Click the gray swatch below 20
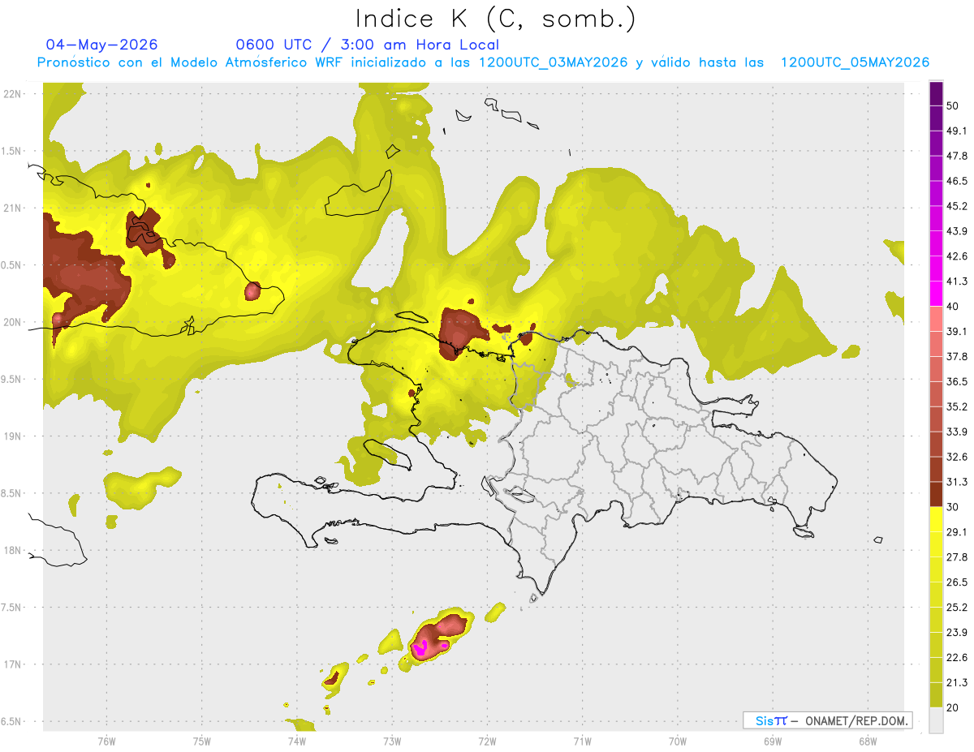This screenshot has height=752, width=974. pyautogui.click(x=936, y=720)
